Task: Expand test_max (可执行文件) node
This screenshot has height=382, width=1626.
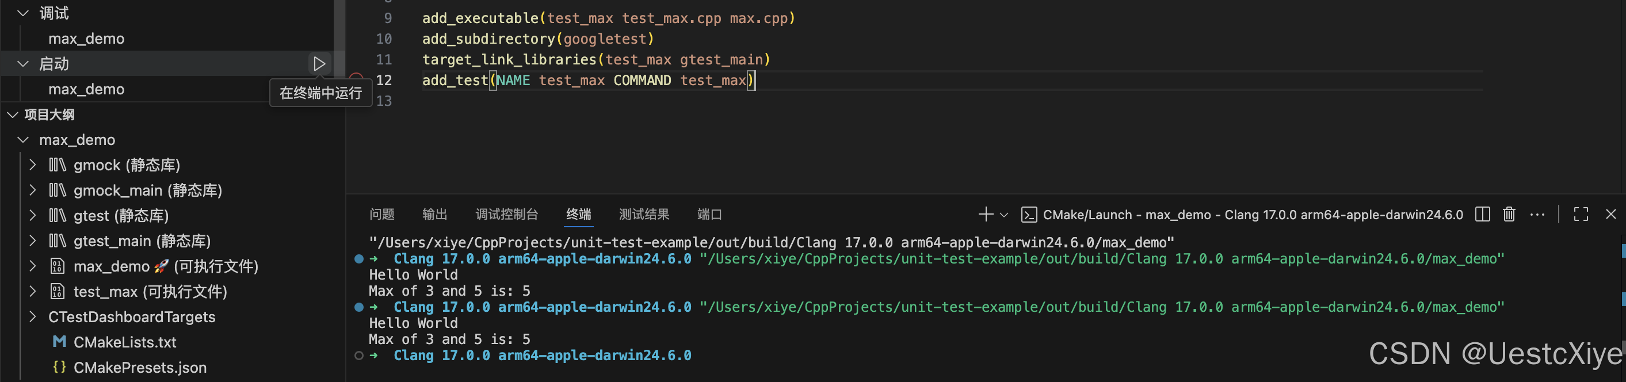Action: (33, 292)
